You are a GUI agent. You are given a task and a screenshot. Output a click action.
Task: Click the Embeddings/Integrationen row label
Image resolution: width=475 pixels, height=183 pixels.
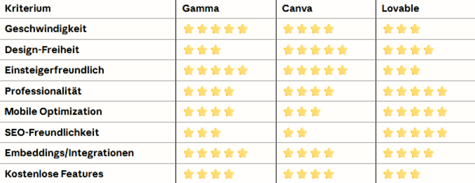(69, 153)
